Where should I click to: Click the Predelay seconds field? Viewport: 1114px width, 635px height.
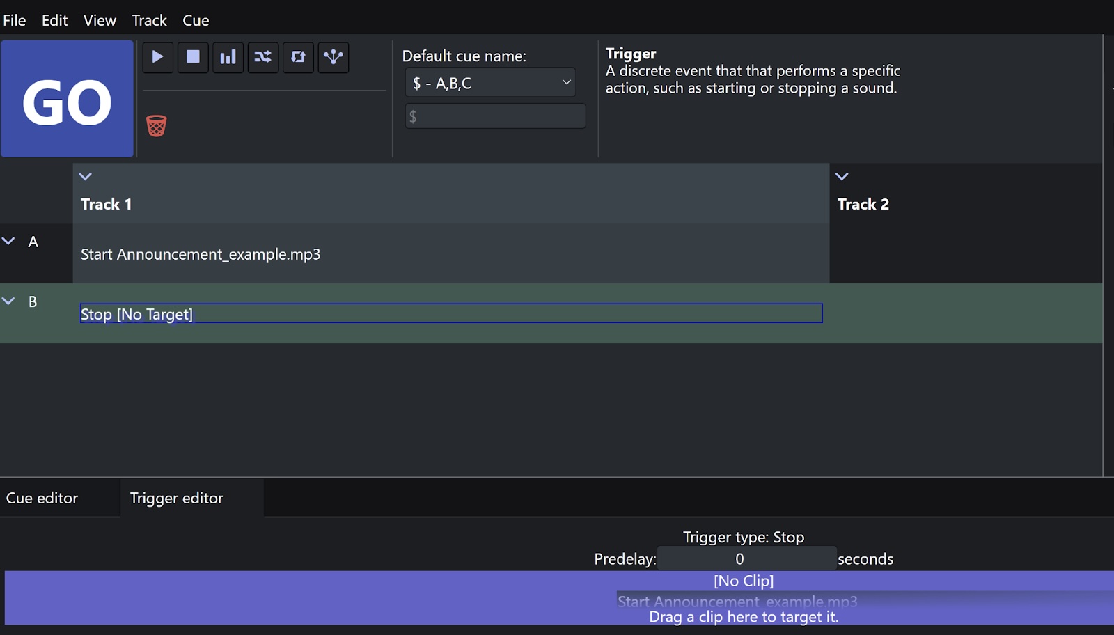(x=746, y=558)
